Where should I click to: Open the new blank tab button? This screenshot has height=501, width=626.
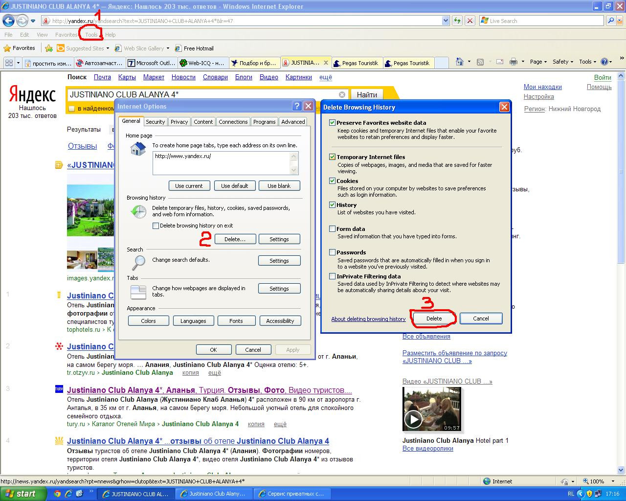pos(442,63)
